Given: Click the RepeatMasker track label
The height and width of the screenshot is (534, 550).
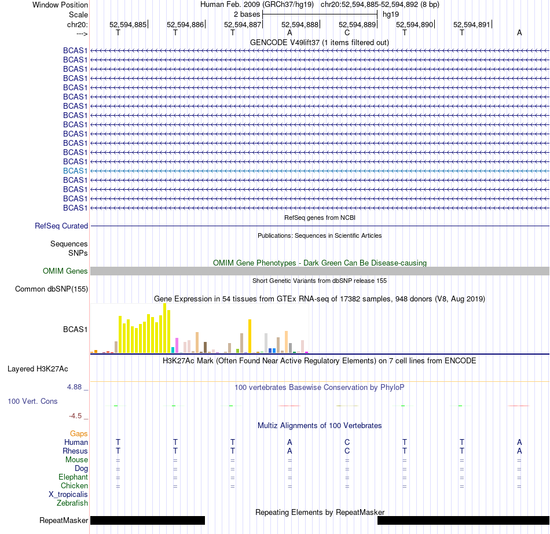Looking at the screenshot, I should tap(64, 520).
